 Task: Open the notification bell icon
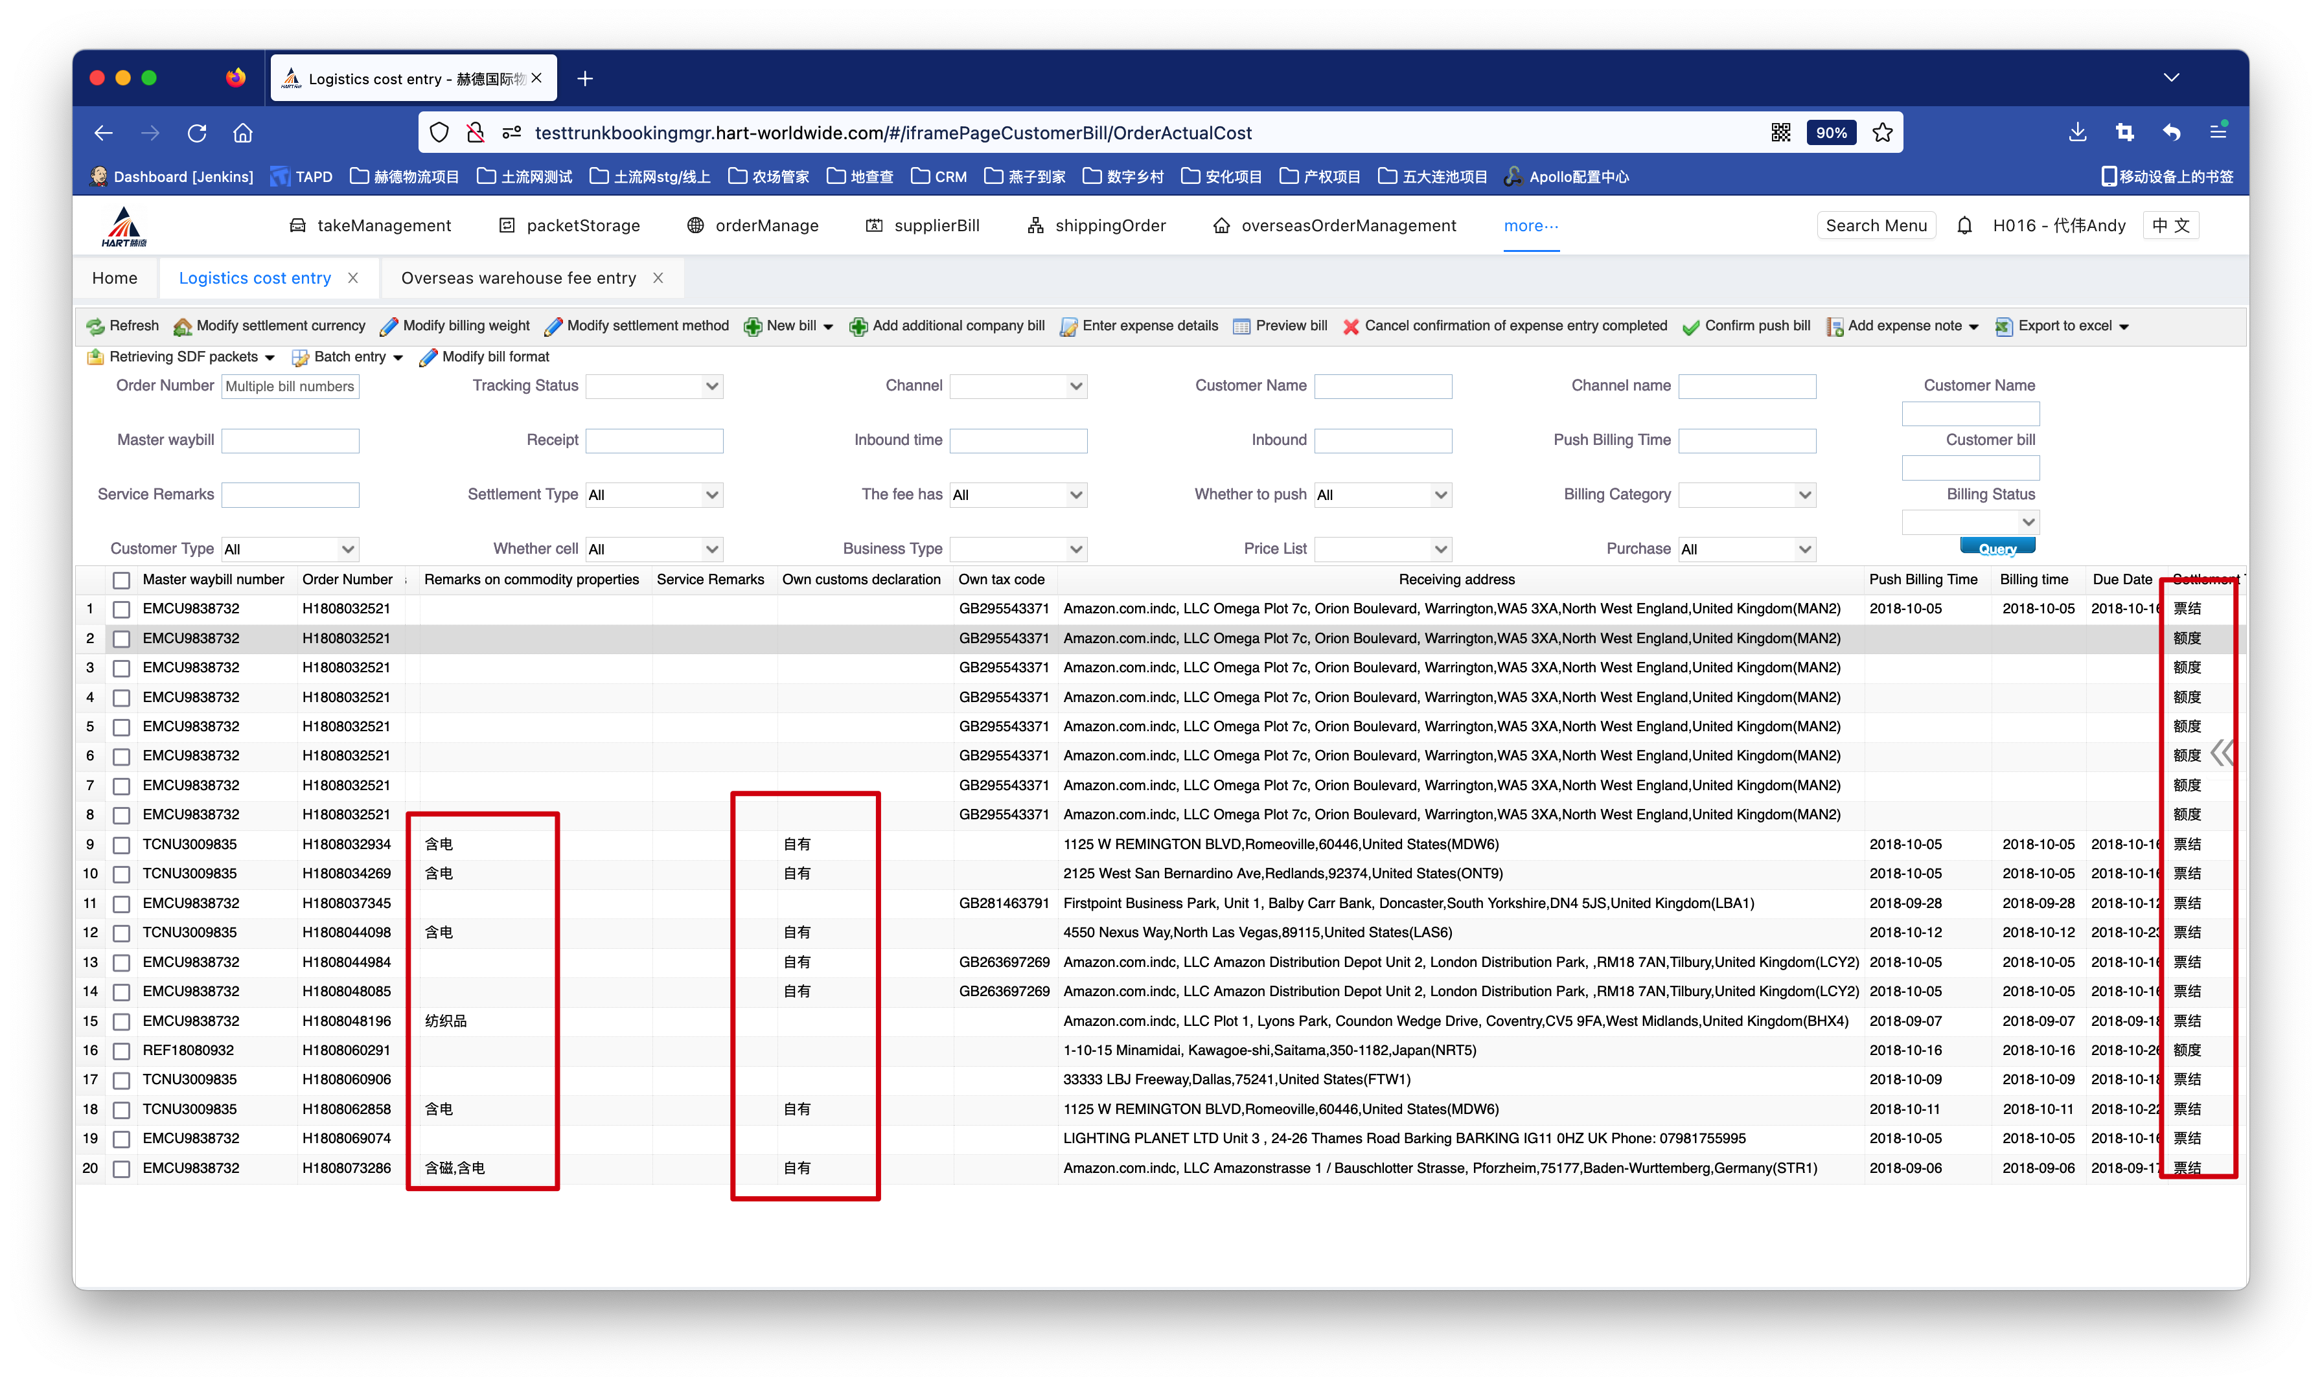pyautogui.click(x=1964, y=225)
